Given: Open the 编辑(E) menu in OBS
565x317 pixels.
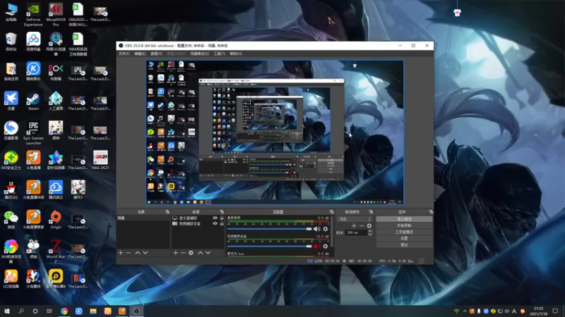Looking at the screenshot, I should pyautogui.click(x=140, y=54).
